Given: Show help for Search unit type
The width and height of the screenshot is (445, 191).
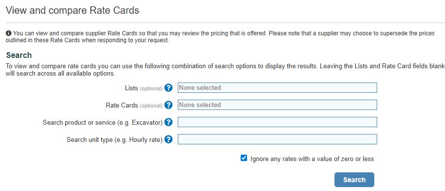Looking at the screenshot, I should 168,139.
